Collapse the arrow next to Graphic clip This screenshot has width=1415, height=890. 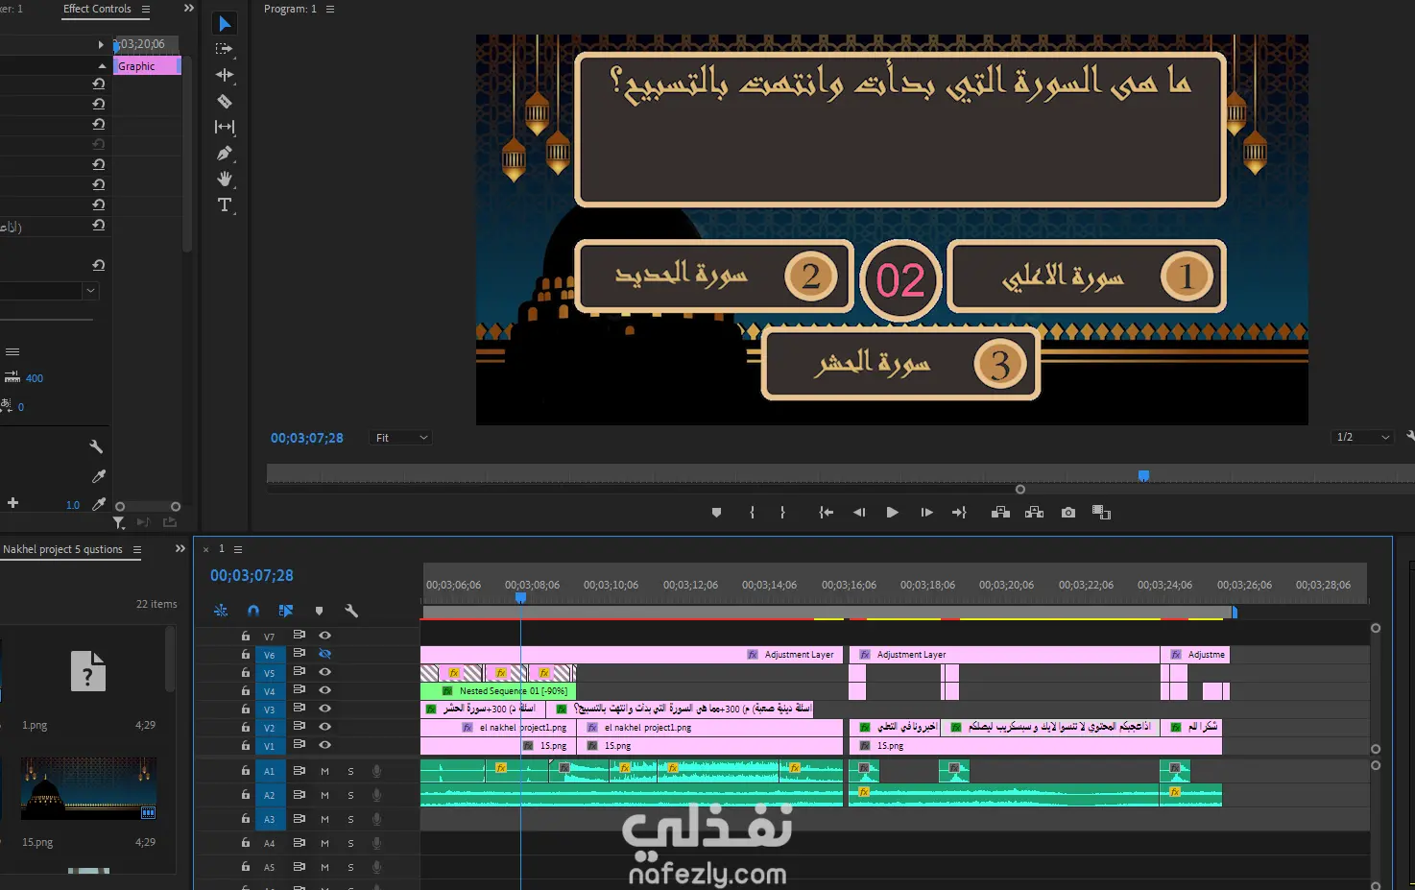coord(102,66)
